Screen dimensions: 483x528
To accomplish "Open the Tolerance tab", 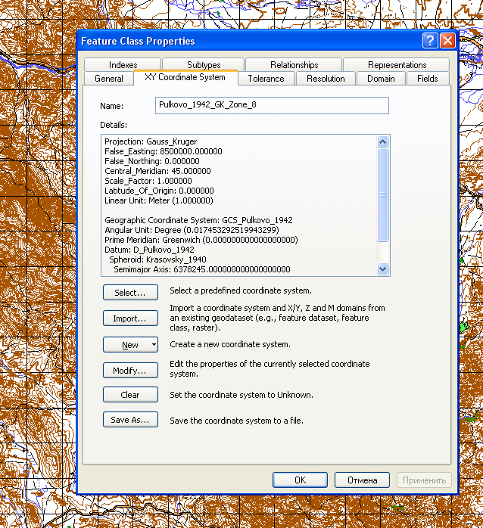I will (266, 79).
